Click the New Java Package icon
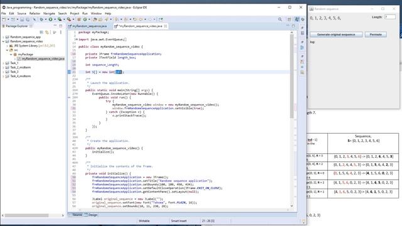 [79, 19]
